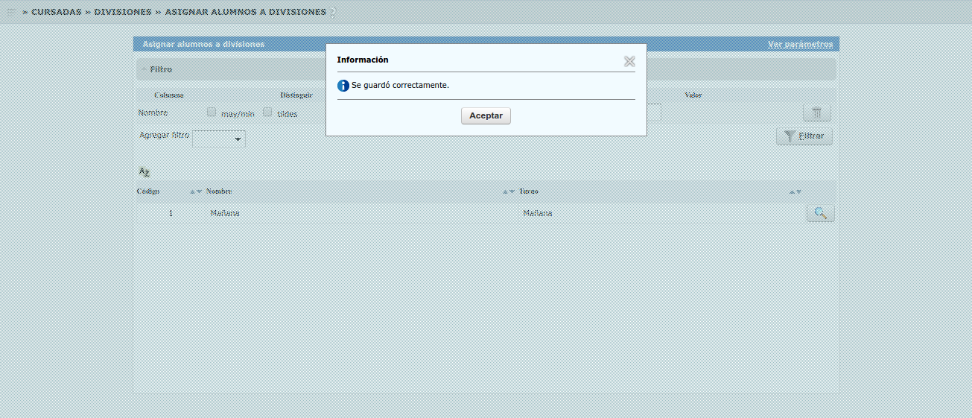Viewport: 972px width, 418px height.
Task: Sort Turno column ascending with up arrow
Action: (x=792, y=191)
